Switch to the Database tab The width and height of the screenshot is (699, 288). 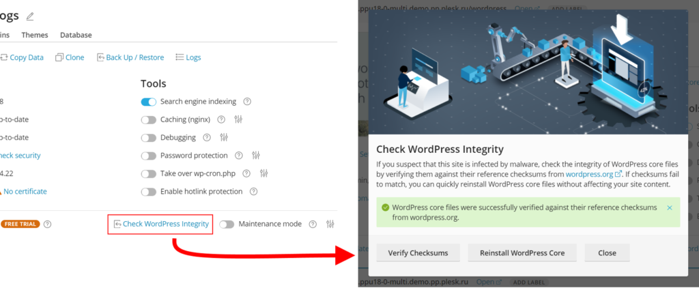click(x=76, y=35)
